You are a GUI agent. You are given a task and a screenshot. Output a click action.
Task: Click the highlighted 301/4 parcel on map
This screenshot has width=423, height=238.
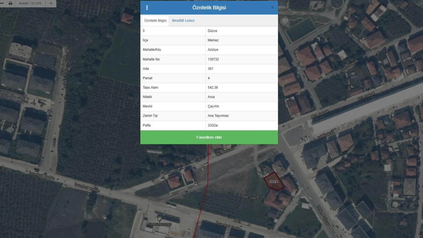click(x=274, y=182)
